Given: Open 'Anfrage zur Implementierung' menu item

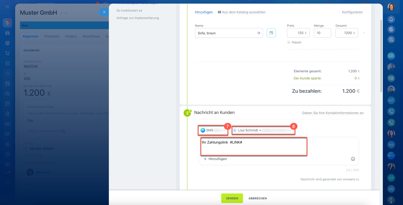Looking at the screenshot, I should point(138,18).
